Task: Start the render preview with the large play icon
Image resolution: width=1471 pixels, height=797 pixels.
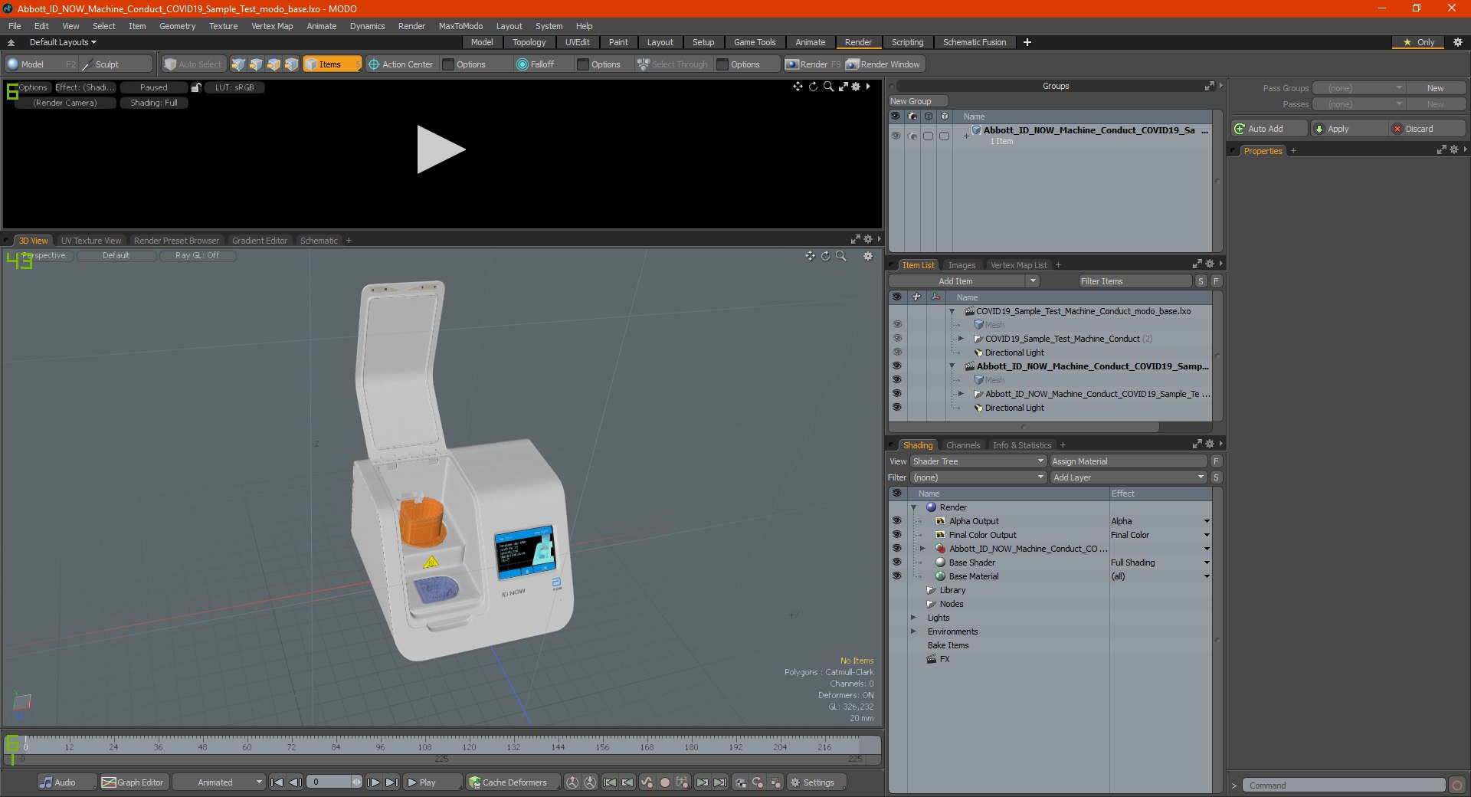Action: (x=441, y=149)
